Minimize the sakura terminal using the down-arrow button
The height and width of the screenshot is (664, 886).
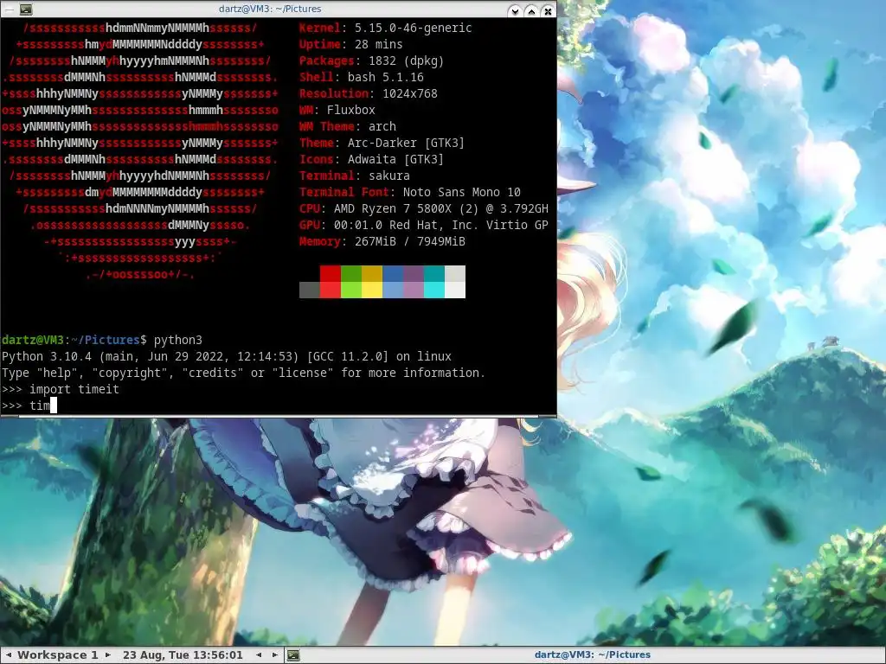(514, 10)
